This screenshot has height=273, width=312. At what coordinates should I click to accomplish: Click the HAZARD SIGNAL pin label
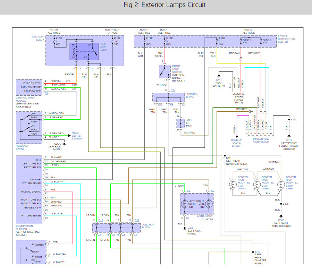(31, 192)
